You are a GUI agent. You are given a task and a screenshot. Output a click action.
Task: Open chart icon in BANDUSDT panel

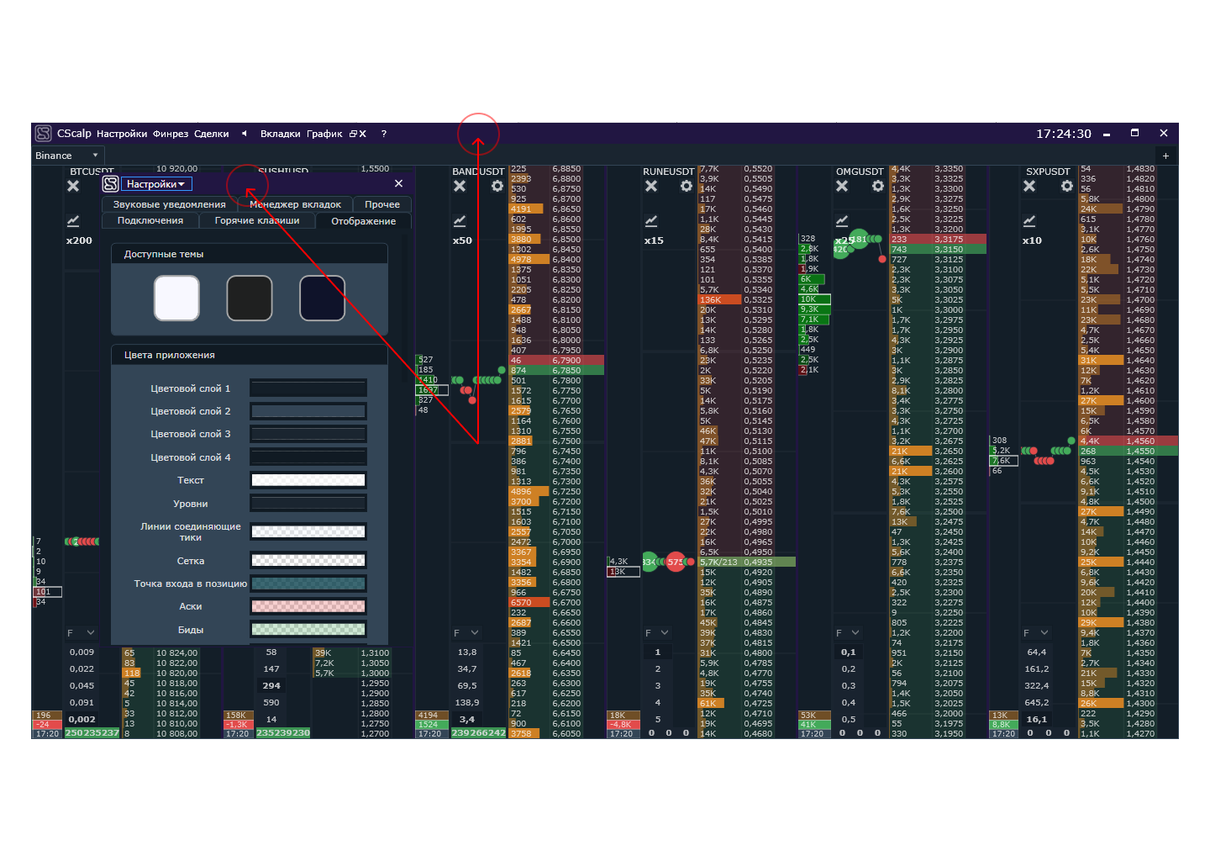[x=460, y=220]
